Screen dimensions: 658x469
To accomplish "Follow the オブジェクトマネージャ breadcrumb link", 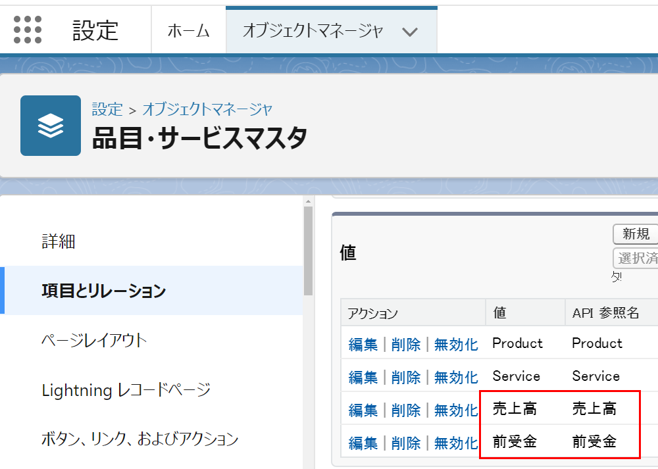I will coord(207,109).
